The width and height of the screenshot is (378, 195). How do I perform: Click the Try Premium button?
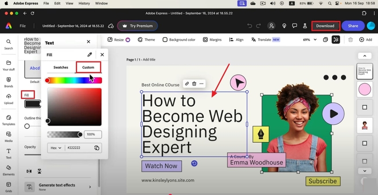(137, 26)
